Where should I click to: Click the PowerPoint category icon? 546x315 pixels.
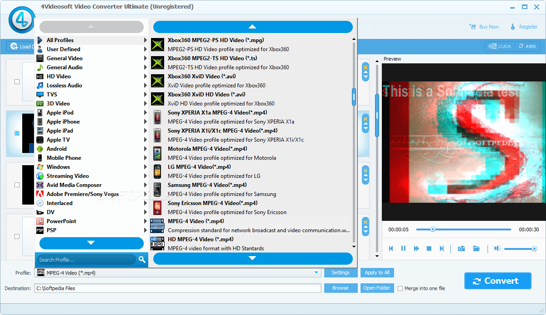point(40,221)
